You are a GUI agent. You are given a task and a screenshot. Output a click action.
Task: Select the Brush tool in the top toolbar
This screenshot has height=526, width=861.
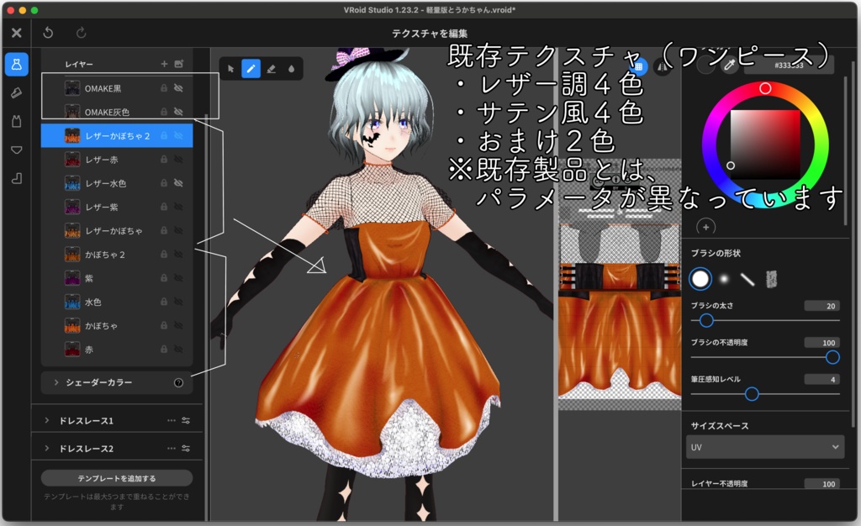pyautogui.click(x=251, y=70)
